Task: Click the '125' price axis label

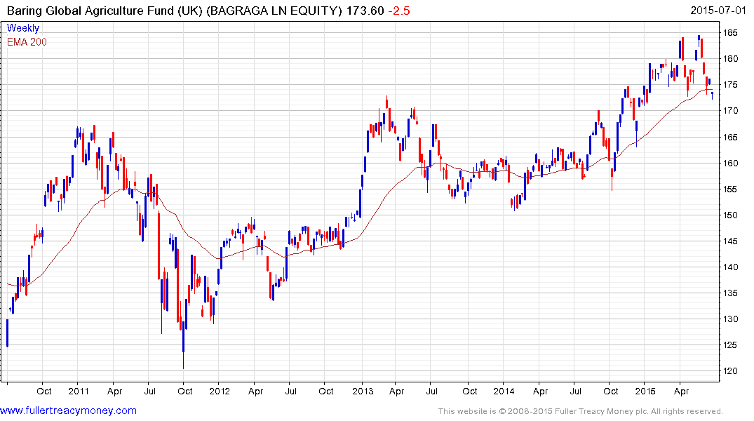Action: 731,345
